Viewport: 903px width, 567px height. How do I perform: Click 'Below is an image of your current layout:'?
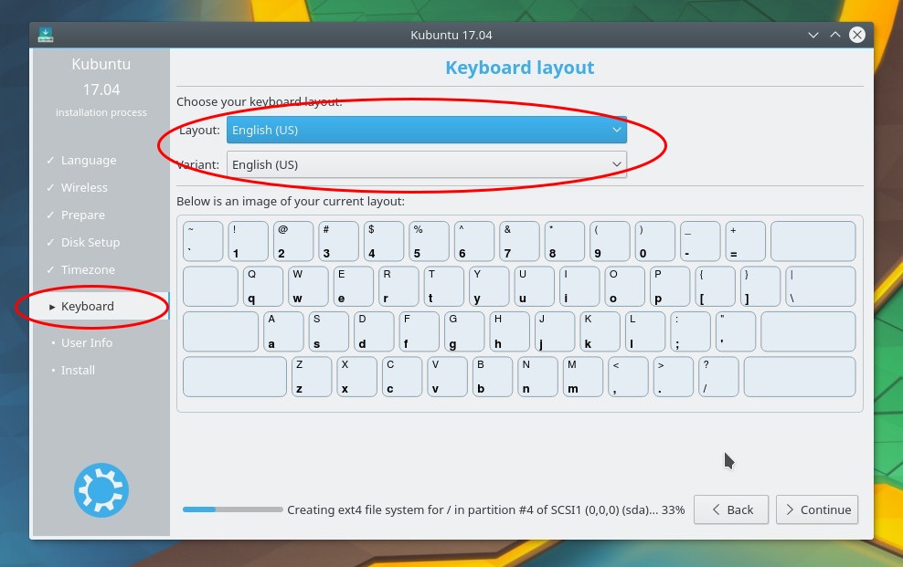pyautogui.click(x=291, y=201)
